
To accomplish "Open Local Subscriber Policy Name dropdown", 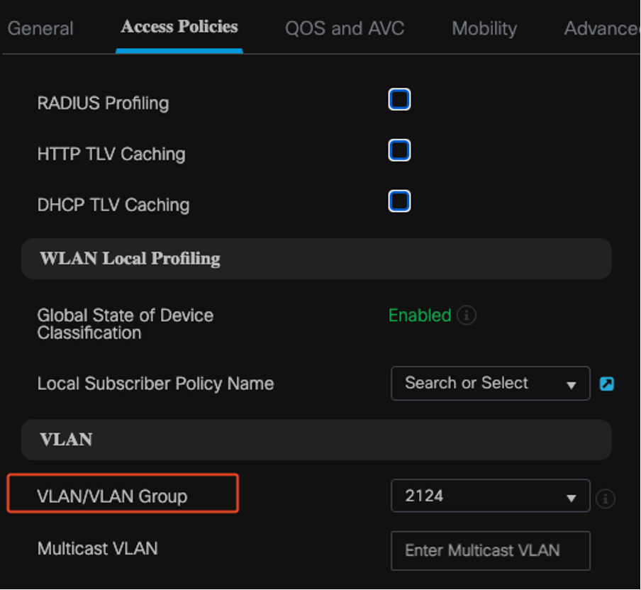I will pyautogui.click(x=490, y=383).
